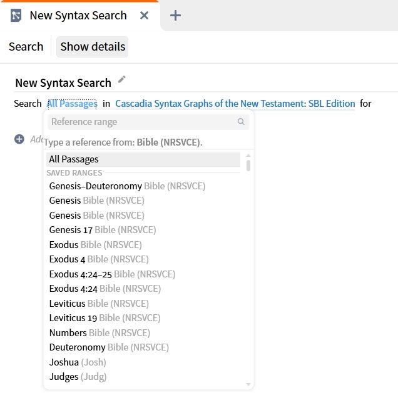Click the Syntax Search tab icon
Screen dimensions: 398x393
[x=16, y=16]
